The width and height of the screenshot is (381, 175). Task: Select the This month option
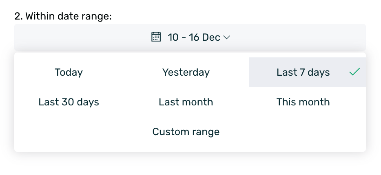[x=303, y=102]
